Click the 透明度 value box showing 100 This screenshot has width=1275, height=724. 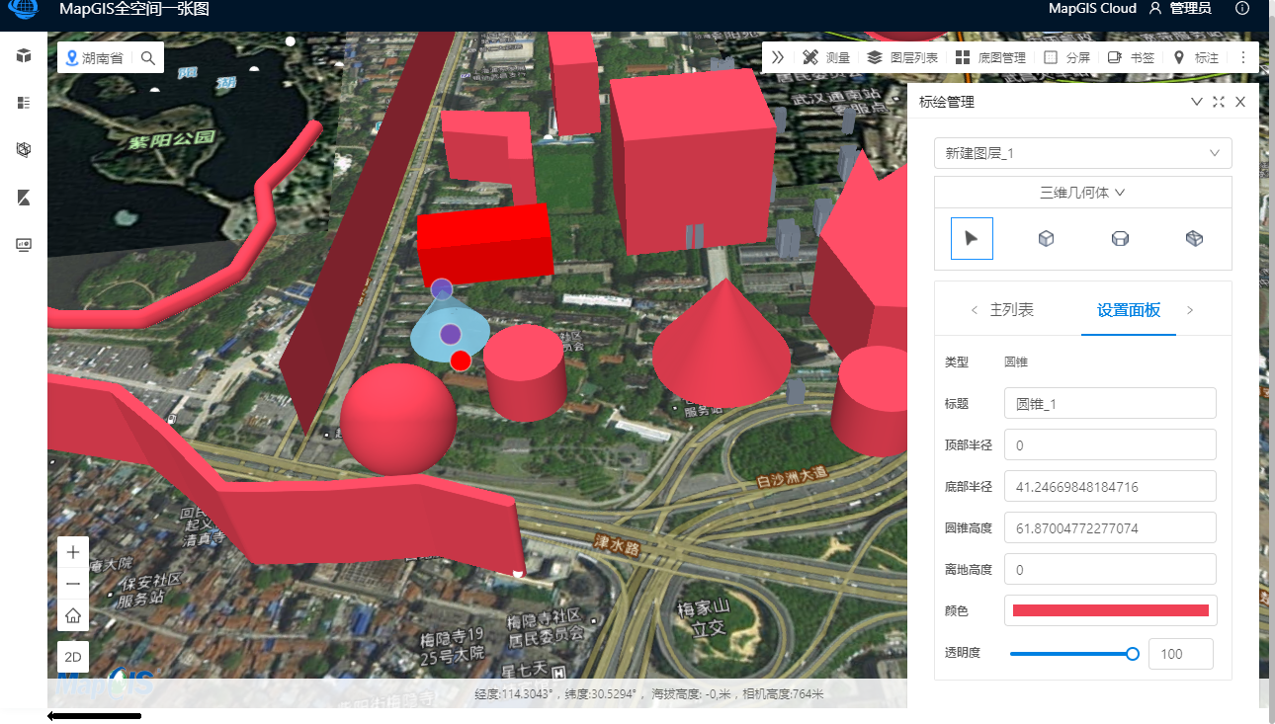1180,654
